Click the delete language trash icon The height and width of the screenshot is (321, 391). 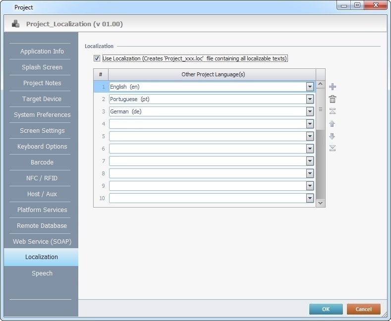pyautogui.click(x=333, y=99)
